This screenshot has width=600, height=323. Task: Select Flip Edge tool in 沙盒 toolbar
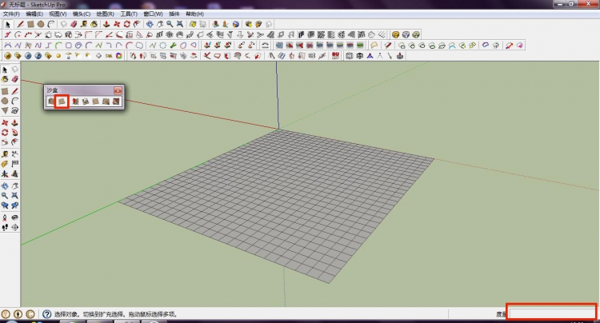pyautogui.click(x=116, y=102)
